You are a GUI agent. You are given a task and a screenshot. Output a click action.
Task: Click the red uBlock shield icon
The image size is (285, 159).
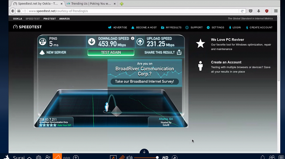pos(266,11)
